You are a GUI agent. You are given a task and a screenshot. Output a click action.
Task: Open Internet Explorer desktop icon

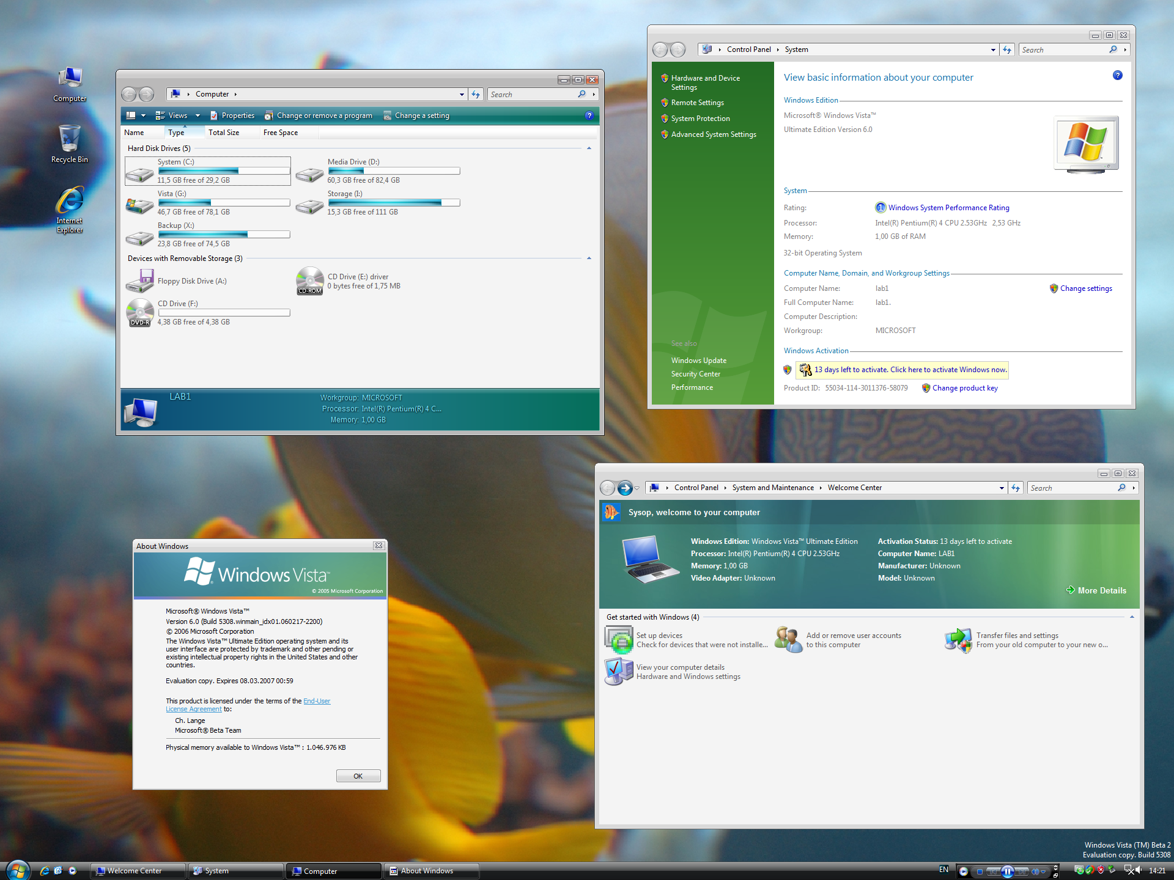69,201
